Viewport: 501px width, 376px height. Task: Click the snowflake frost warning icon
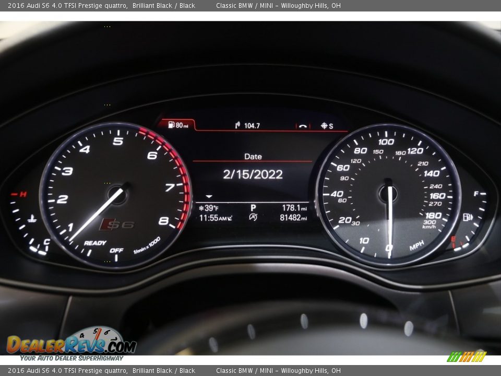tap(201, 208)
